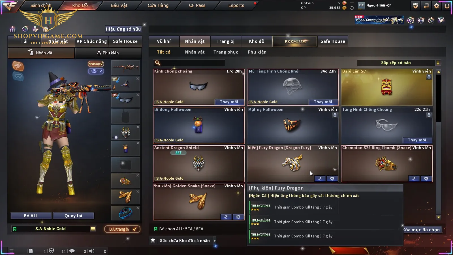Click the speaker volume icon in status bar
The height and width of the screenshot is (255, 453).
pos(92,251)
